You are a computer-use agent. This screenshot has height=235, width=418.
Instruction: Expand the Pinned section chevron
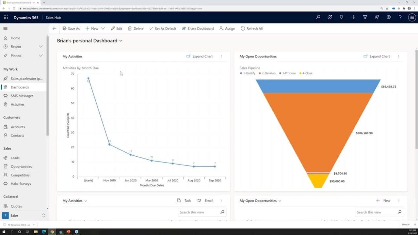coord(41,55)
